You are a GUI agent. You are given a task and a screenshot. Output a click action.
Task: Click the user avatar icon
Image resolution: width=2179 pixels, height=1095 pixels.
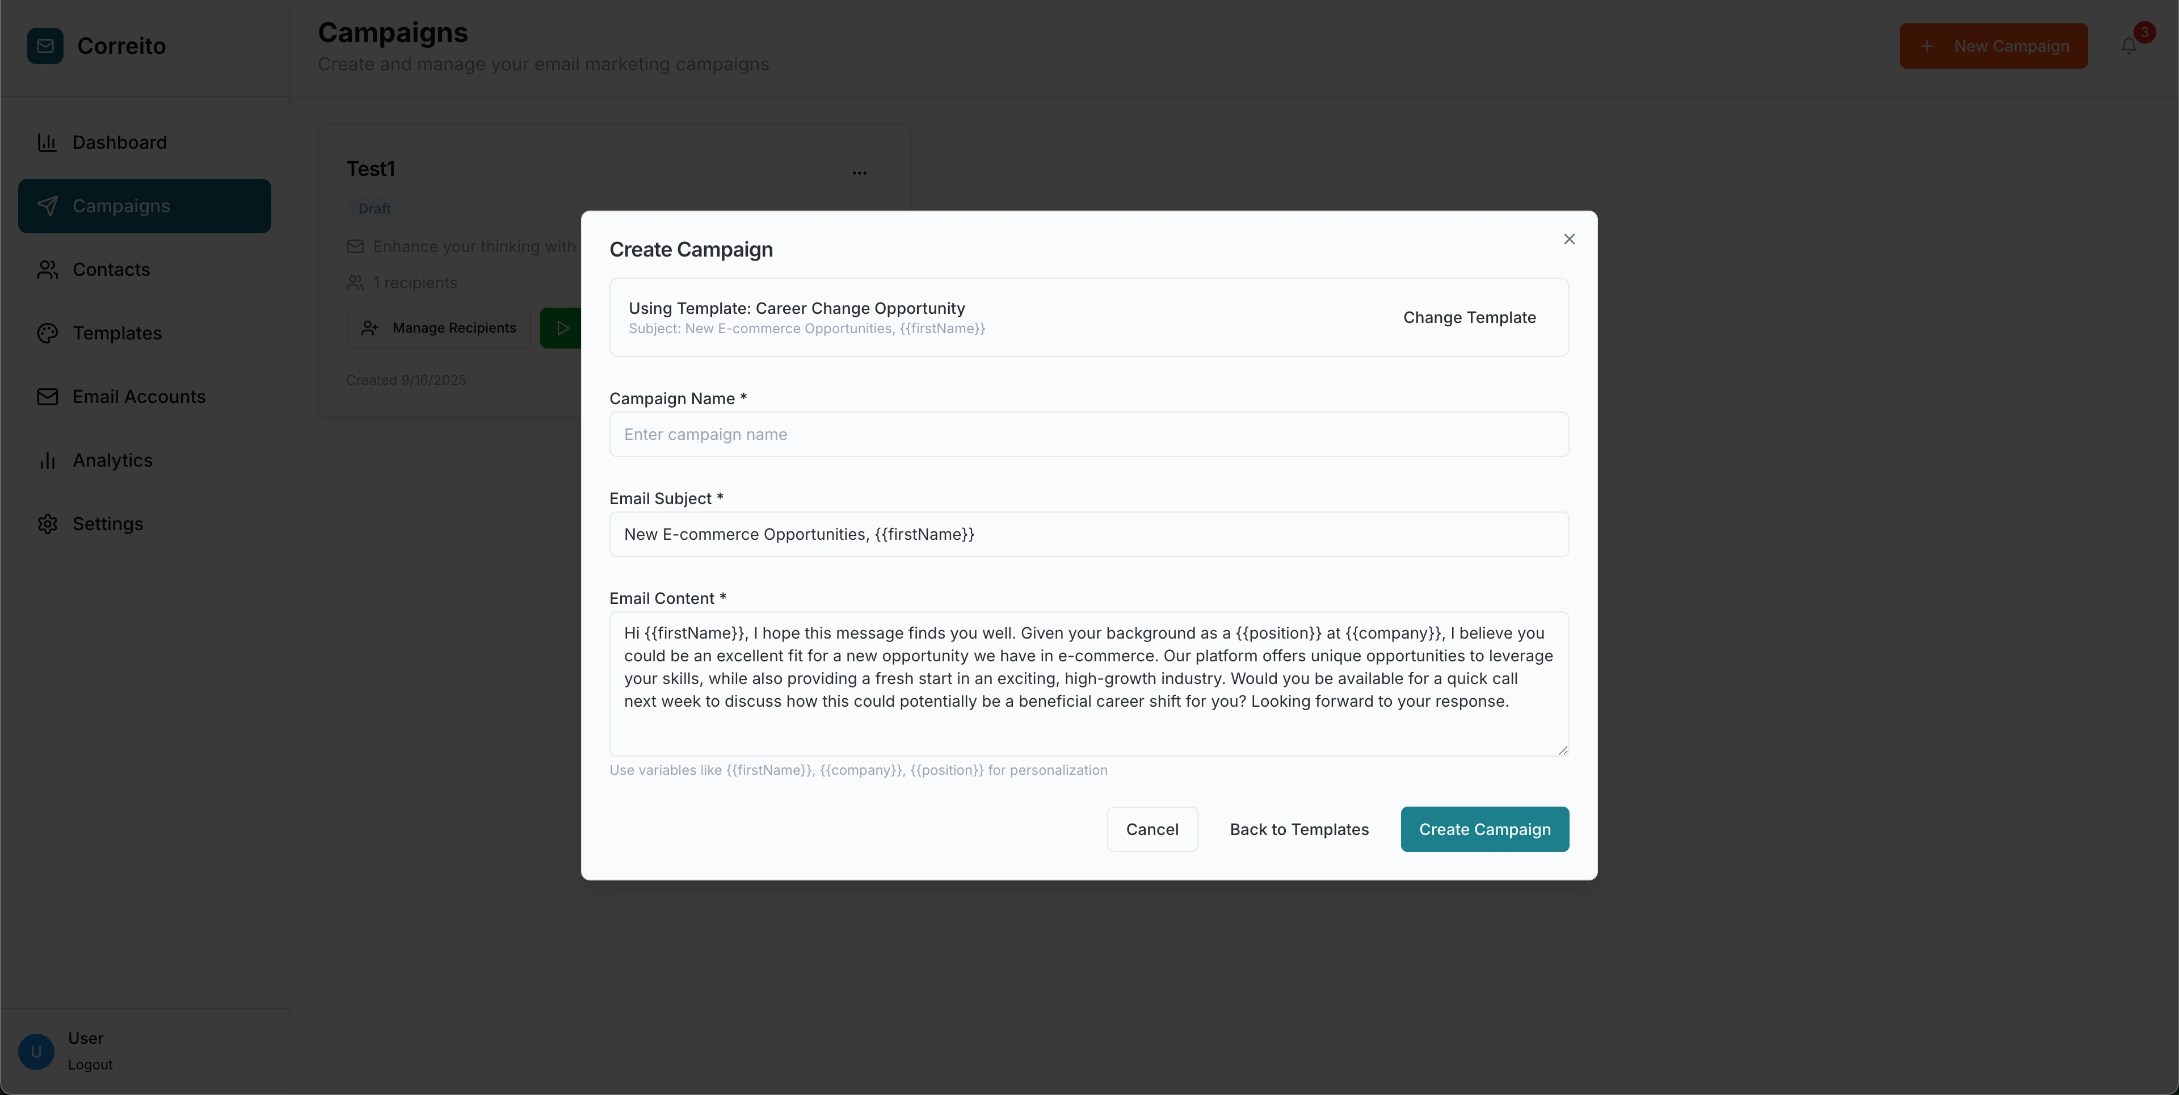(x=36, y=1051)
